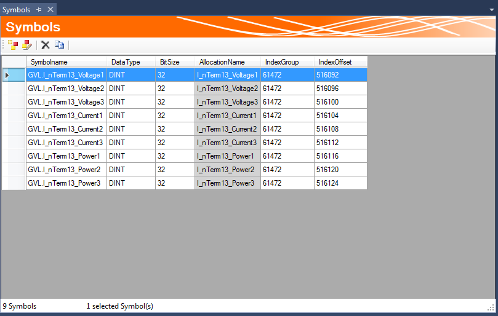Viewport: 498px width, 316px height.
Task: Click index group 61472 in Power2 row
Action: coord(287,170)
